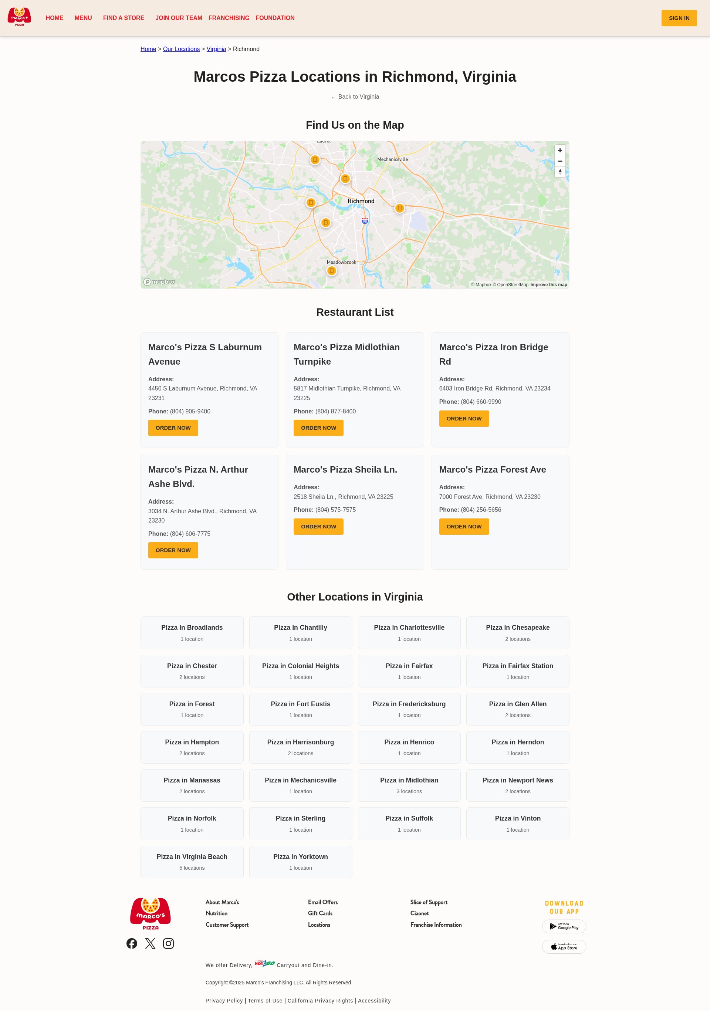710x1011 pixels.
Task: Order now from Sheila Ln. store
Action: (x=318, y=527)
